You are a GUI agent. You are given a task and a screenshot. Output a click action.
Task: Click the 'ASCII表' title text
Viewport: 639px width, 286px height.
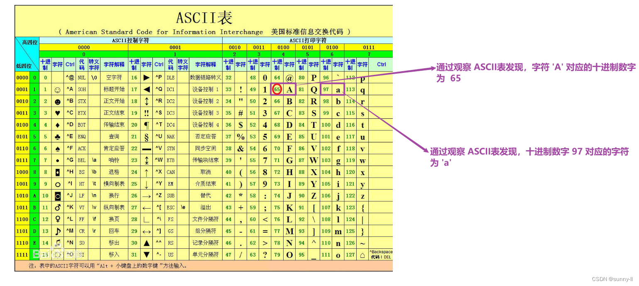204,18
